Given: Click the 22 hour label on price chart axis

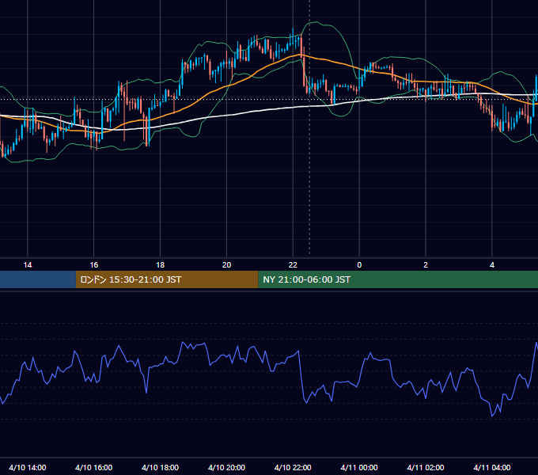Looking at the screenshot, I should [x=293, y=265].
